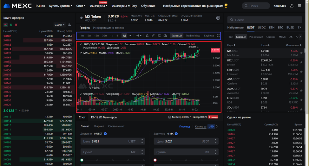Image resolution: width=309 pixels, height=166 pixels.
Task: Show only sell orders in order book
Action: coord(16,25)
